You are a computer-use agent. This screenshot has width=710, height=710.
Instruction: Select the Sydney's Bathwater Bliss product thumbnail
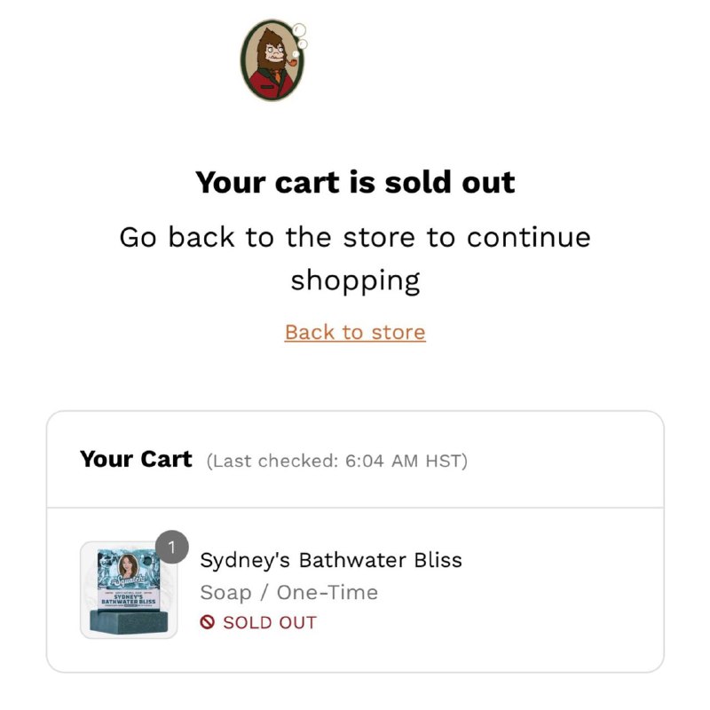click(129, 590)
